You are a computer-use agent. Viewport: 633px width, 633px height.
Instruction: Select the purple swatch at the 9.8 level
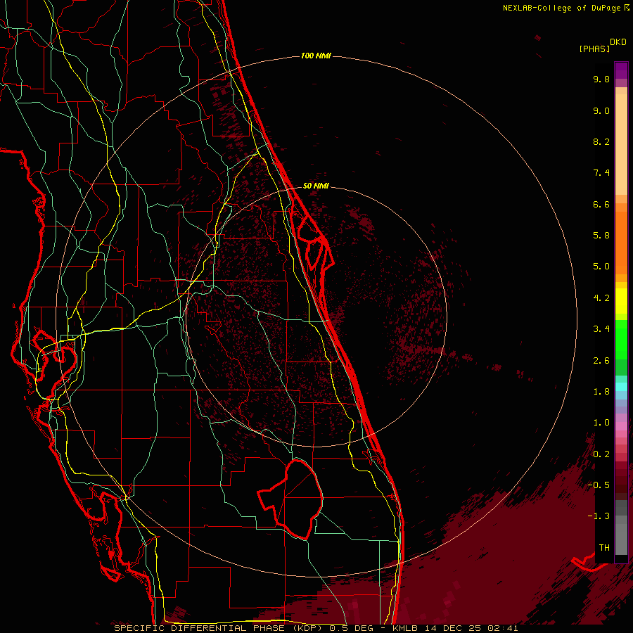621,73
